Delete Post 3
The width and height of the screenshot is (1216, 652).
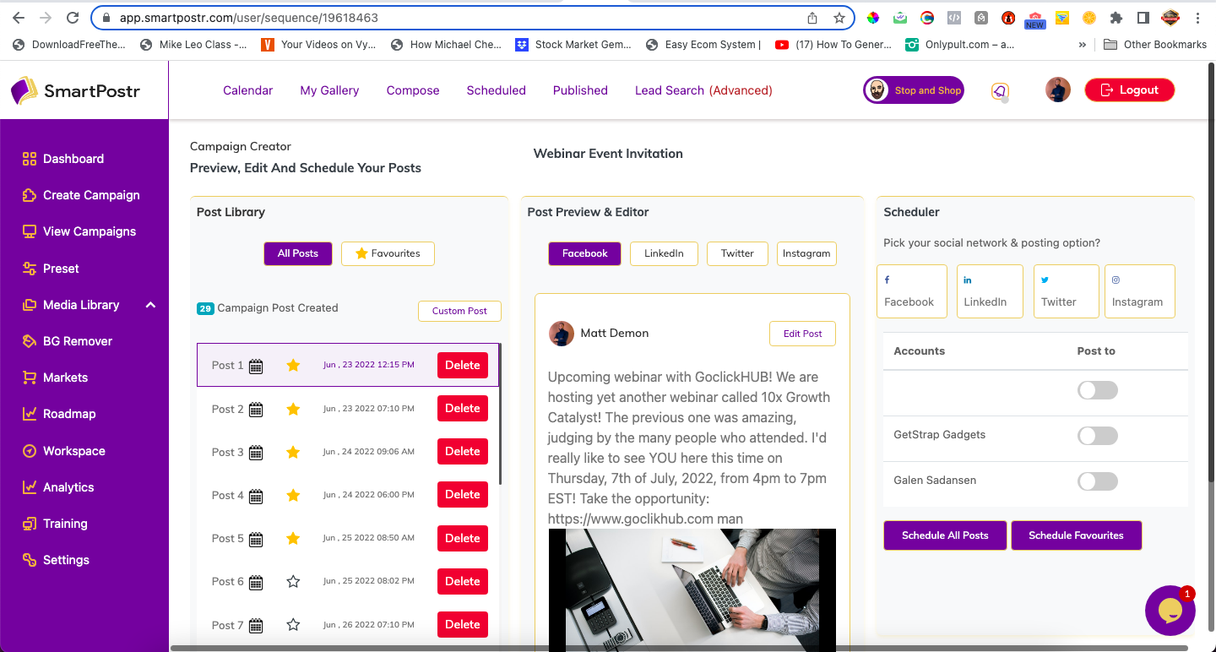(x=462, y=451)
